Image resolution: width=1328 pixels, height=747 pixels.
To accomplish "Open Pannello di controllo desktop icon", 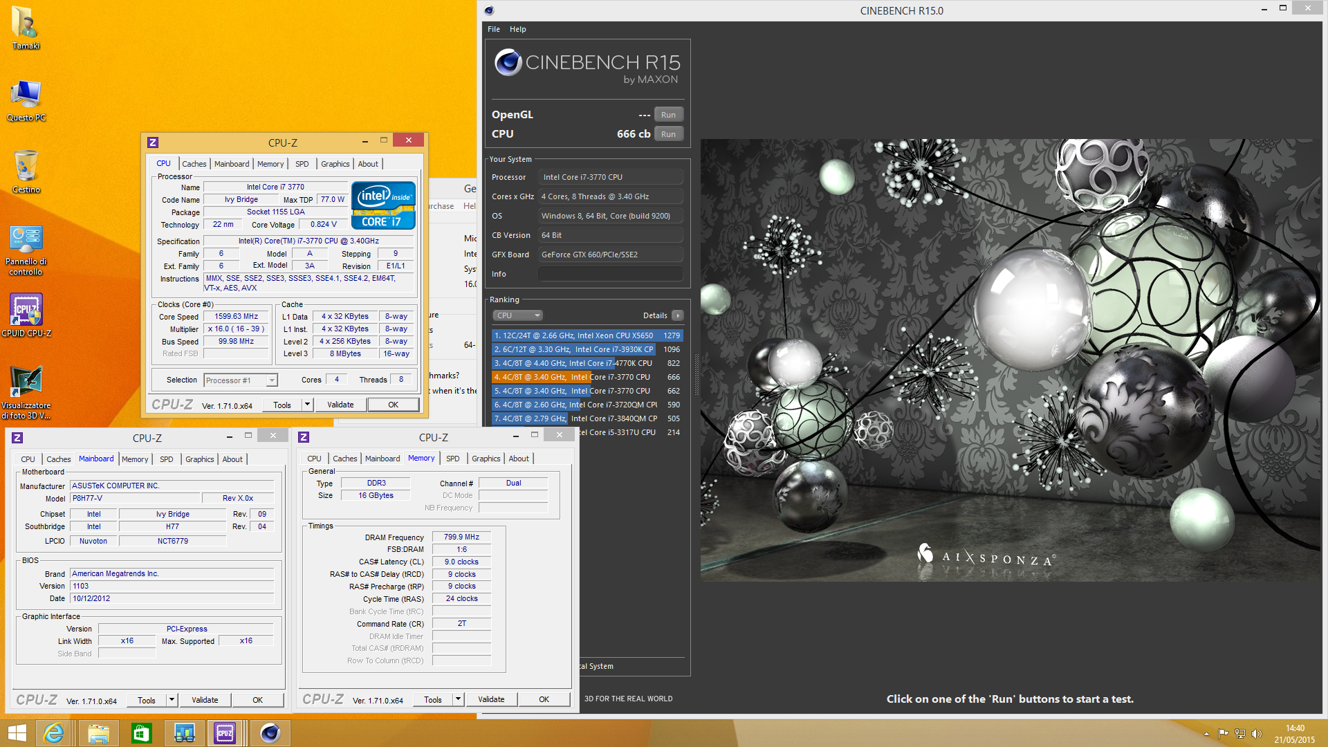I will point(26,250).
